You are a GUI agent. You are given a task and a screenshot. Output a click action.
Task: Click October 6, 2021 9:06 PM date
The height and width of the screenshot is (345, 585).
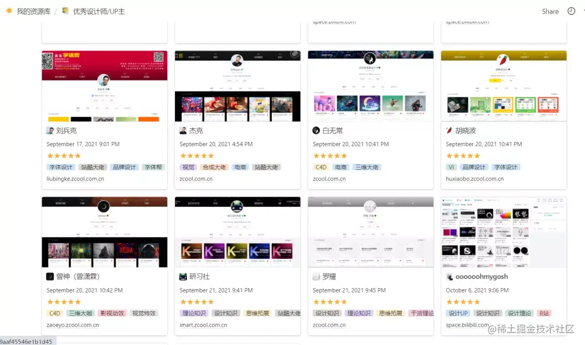point(477,290)
